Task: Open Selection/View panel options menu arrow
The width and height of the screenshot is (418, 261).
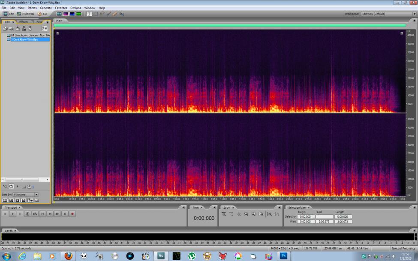Action: (414, 207)
